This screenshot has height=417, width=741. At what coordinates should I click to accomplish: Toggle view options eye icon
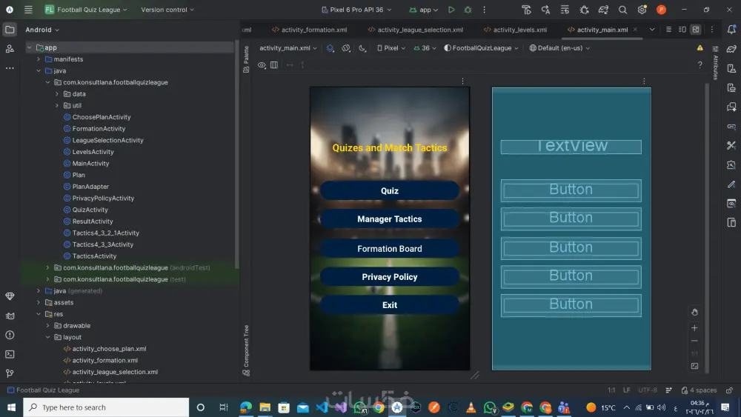[262, 64]
